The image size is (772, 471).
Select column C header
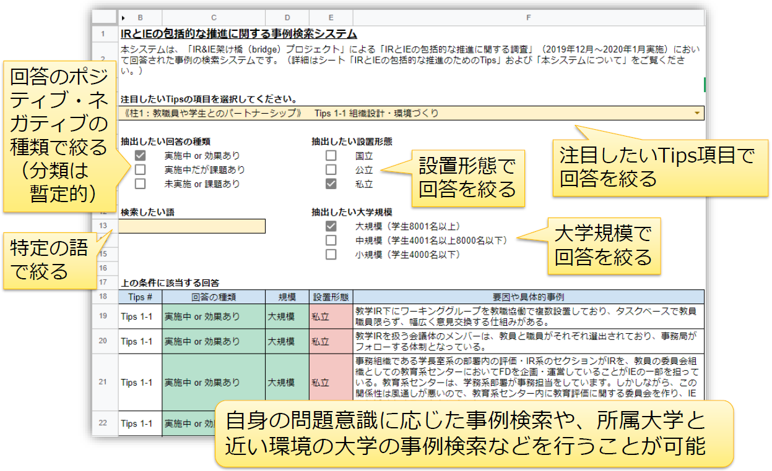[x=214, y=18]
